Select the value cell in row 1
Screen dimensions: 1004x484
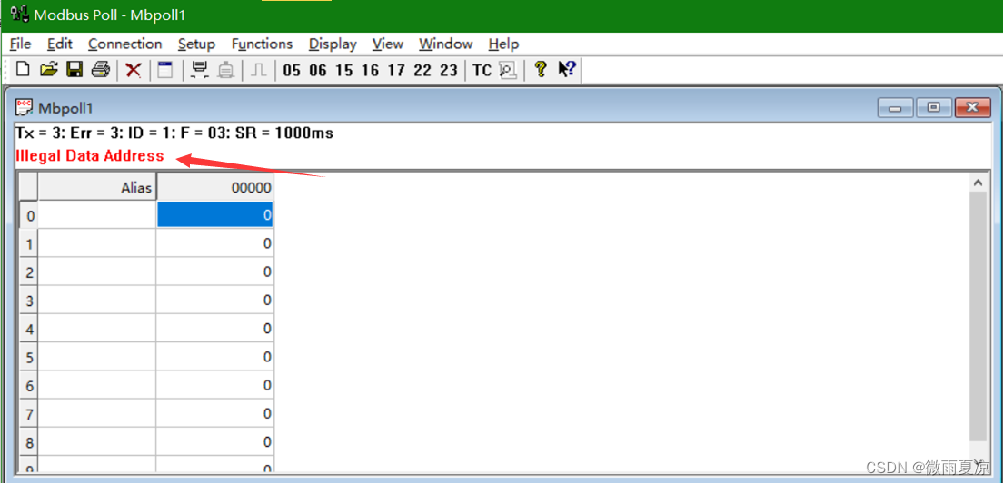tap(215, 243)
